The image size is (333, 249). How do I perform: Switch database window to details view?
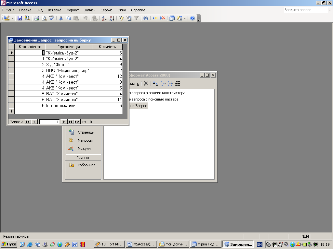[178, 84]
